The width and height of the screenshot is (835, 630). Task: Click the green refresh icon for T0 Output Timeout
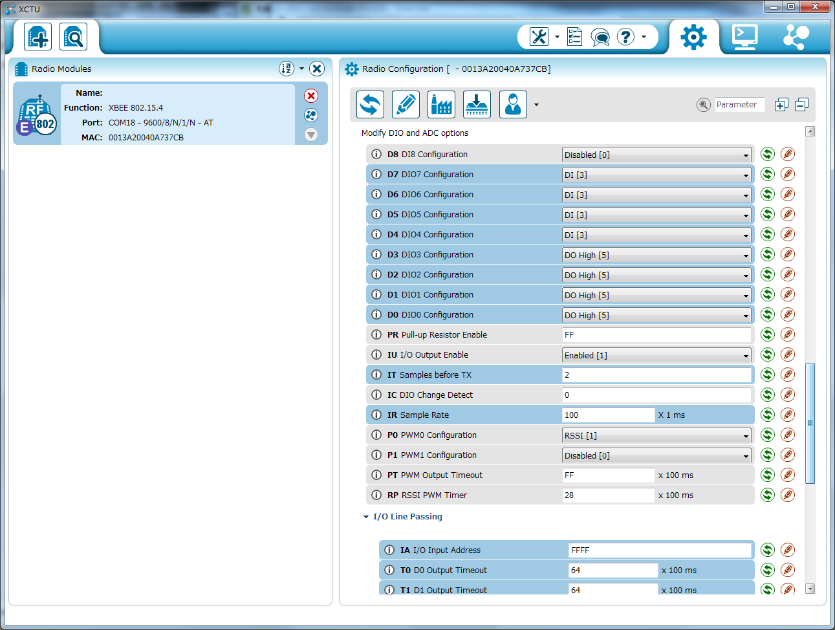(768, 570)
